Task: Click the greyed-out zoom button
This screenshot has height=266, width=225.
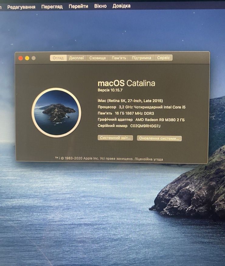Action: (x=33, y=58)
